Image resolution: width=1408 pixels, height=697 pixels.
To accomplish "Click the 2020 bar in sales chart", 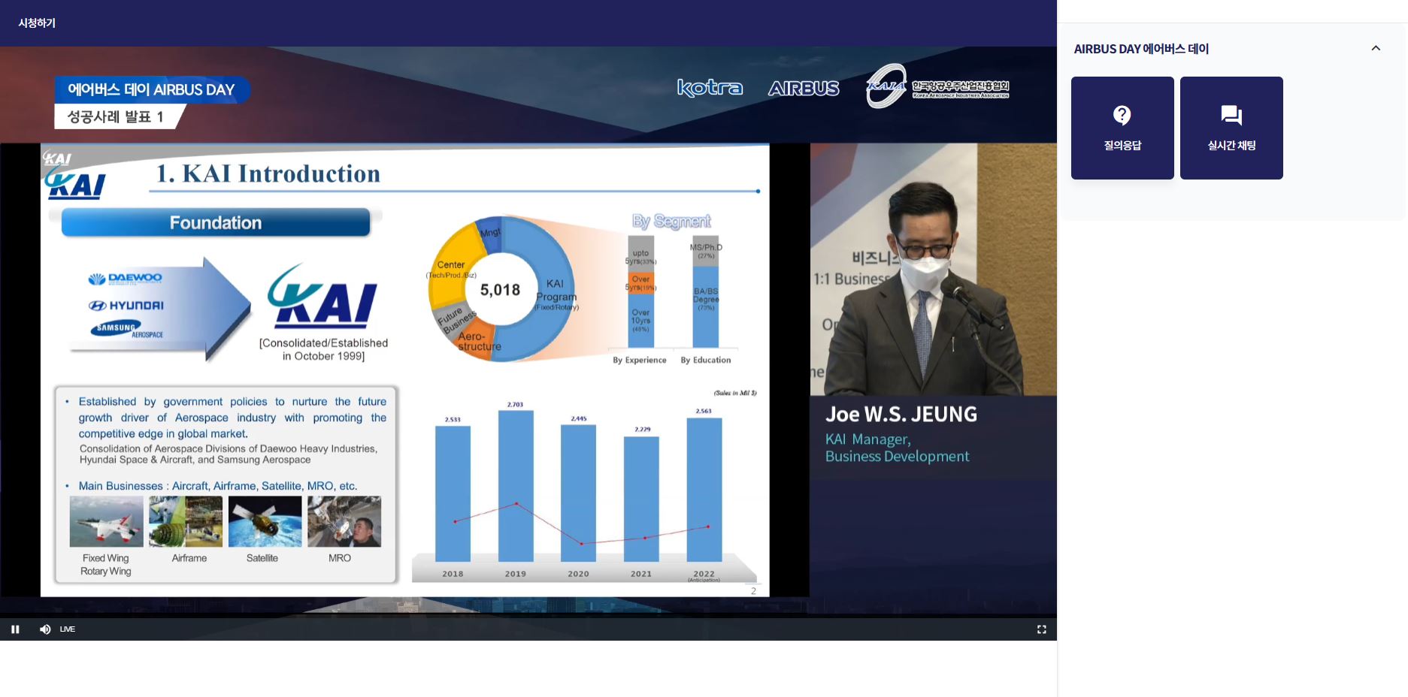I will point(579,493).
